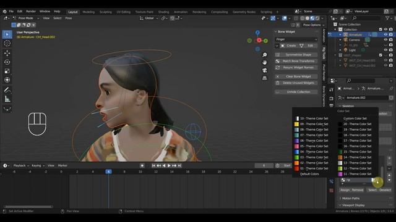Open the Marker menu in timeline
396x222 pixels.
click(62, 166)
